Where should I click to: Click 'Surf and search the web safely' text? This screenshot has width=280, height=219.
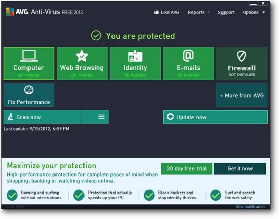click(240, 195)
